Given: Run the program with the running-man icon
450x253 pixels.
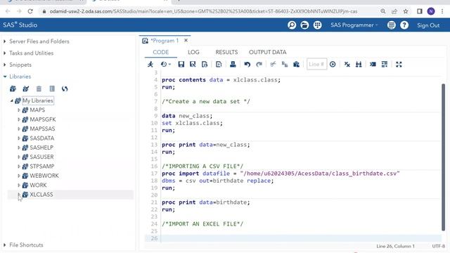Looking at the screenshot, I should pyautogui.click(x=150, y=64).
